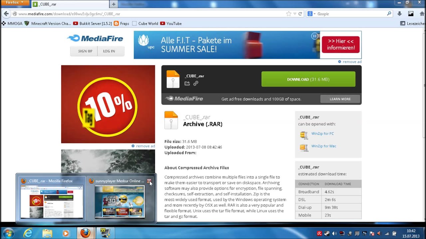Open the Fraps bookmark

click(121, 24)
